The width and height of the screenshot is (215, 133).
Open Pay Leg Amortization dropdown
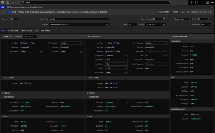pyautogui.click(x=31, y=51)
